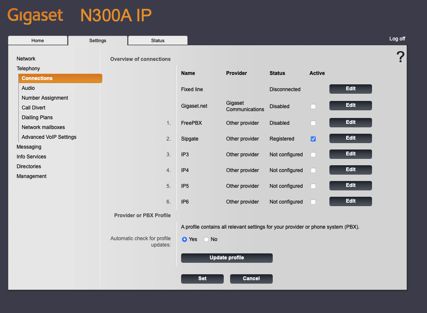Open the help question mark icon
The image size is (427, 313).
pyautogui.click(x=400, y=57)
